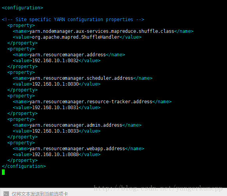Click the 192.168.10.1:8033 value
Viewport: 227px width, 196px height.
tap(55, 131)
